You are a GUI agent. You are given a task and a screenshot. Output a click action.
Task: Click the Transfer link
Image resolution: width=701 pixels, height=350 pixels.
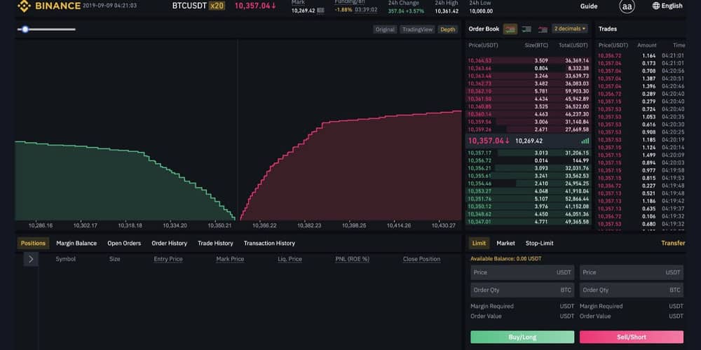pos(673,244)
